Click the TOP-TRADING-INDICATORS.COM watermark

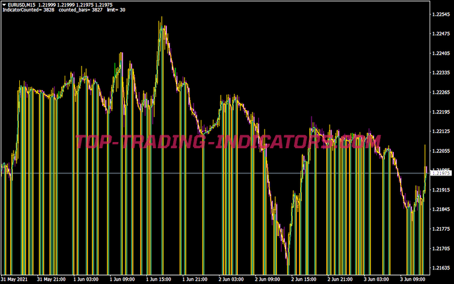coord(227,141)
